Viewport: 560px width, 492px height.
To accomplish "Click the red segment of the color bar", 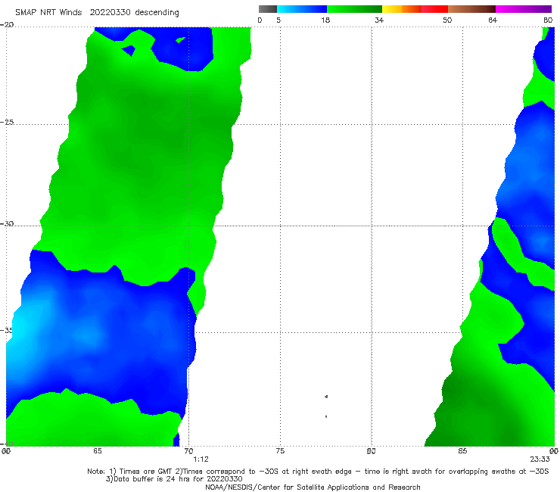I will (434, 9).
